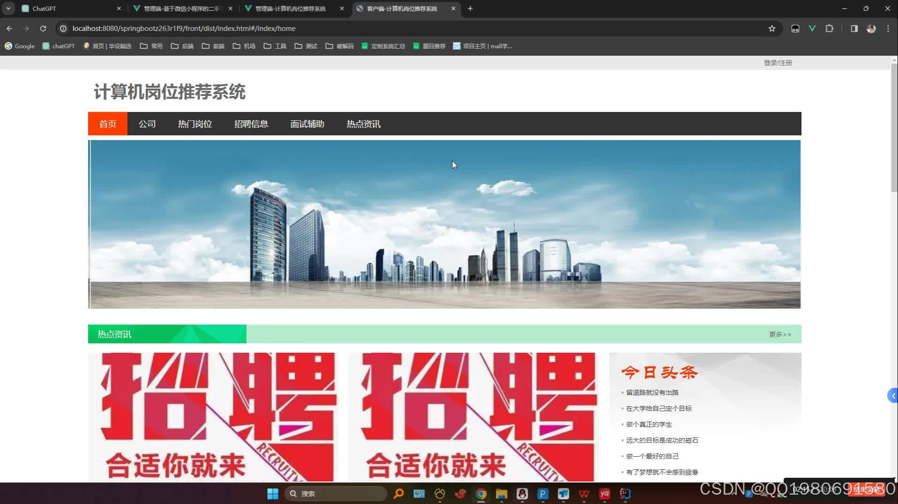Click the green 热点资讯 section banner
Image resolution: width=898 pixels, height=504 pixels.
[x=114, y=334]
